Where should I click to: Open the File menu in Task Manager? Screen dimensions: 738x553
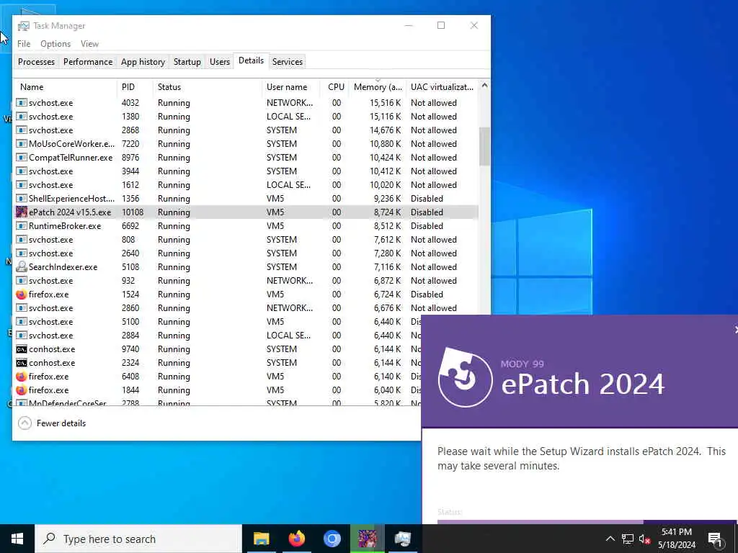coord(24,44)
